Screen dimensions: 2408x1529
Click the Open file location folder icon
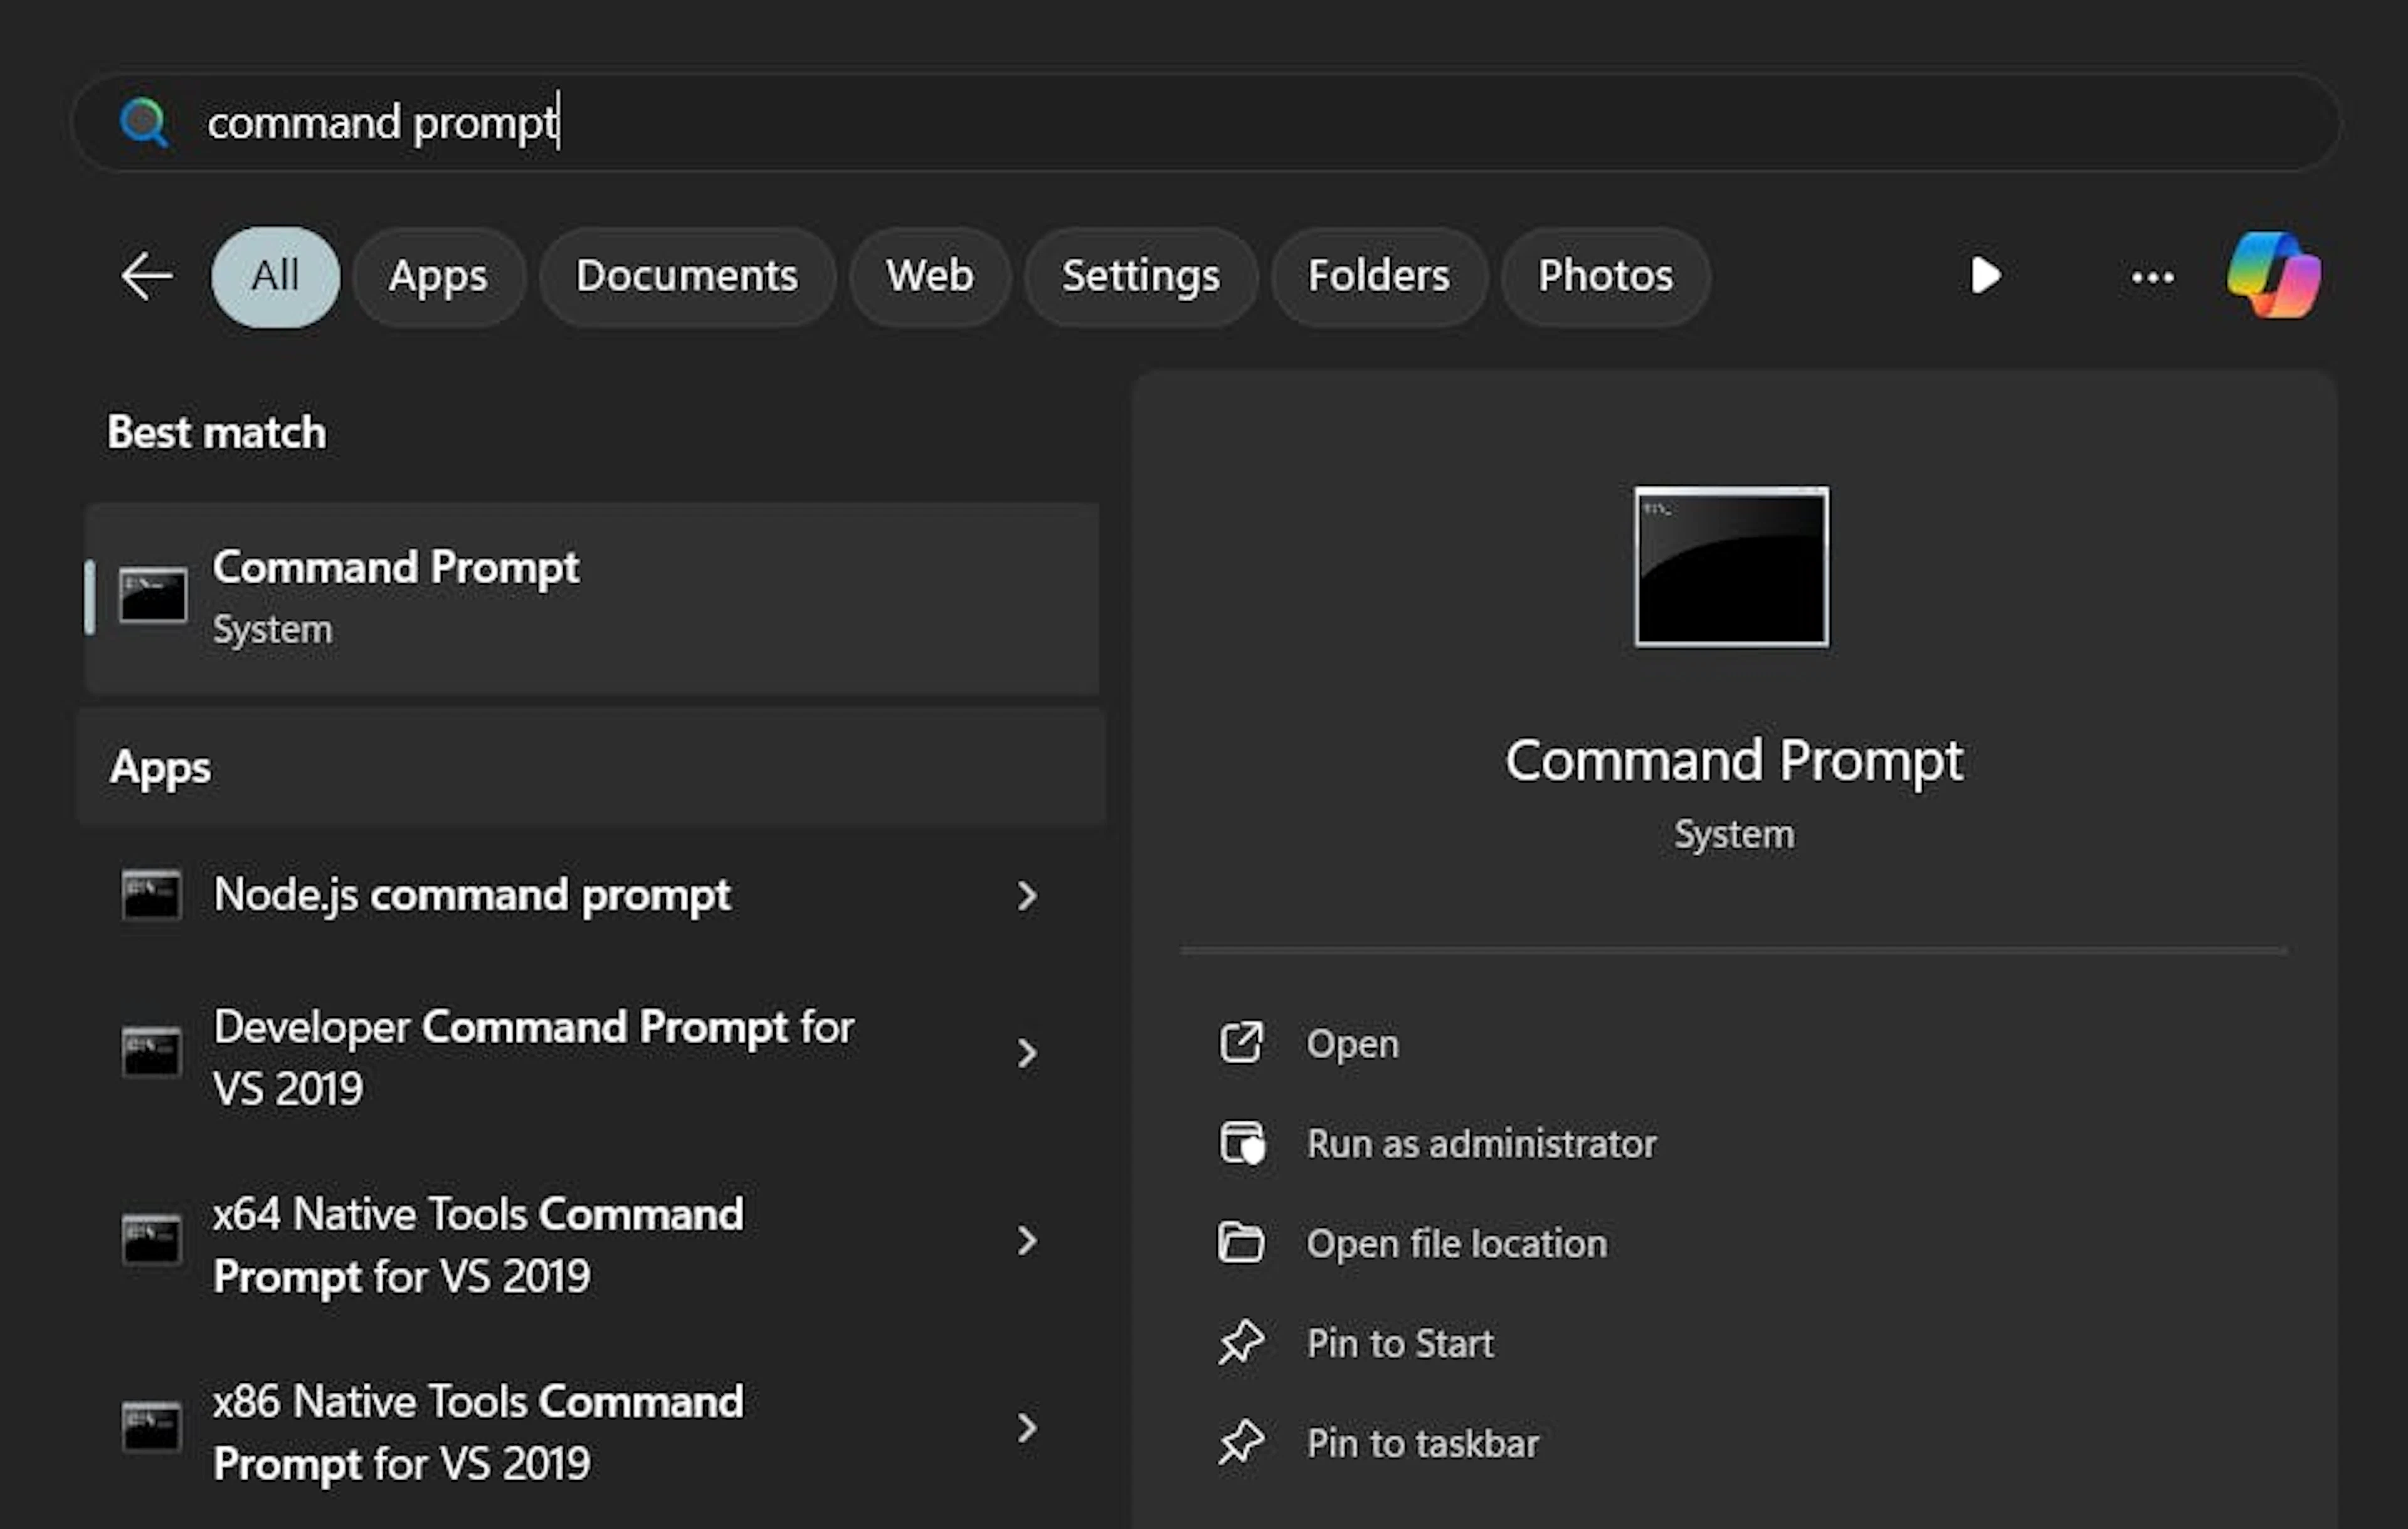point(1241,1243)
